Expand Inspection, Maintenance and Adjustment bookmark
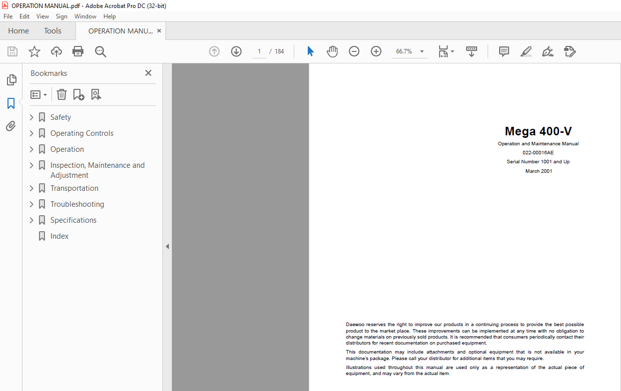The height and width of the screenshot is (391, 621). pos(31,165)
